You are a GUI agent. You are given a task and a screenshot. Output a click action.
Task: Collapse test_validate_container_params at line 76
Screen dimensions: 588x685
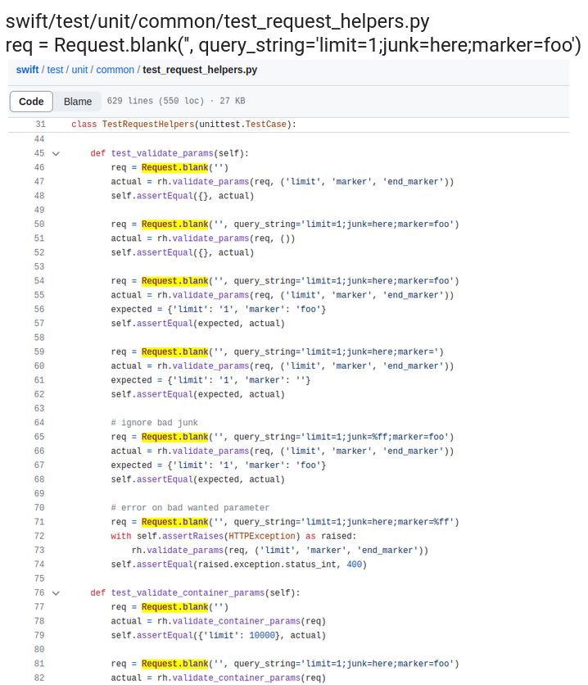(56, 593)
